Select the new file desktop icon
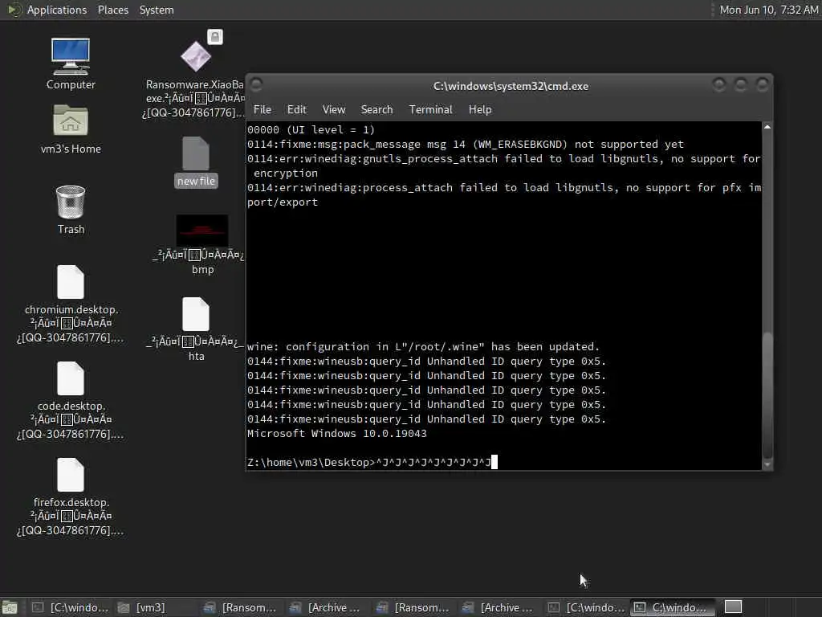This screenshot has height=617, width=822. [x=196, y=161]
